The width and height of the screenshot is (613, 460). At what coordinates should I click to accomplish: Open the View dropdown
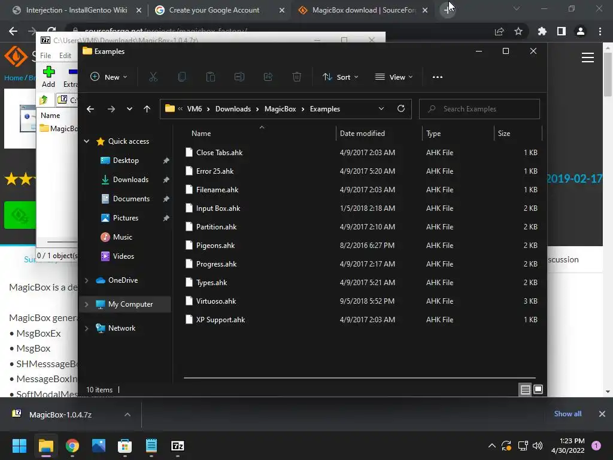394,77
